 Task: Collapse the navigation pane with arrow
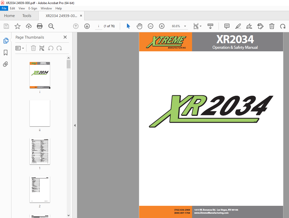[75, 125]
